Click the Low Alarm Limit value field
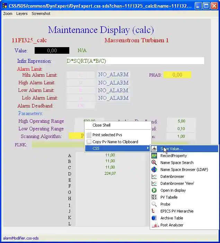The image size is (220, 243). 81,90
